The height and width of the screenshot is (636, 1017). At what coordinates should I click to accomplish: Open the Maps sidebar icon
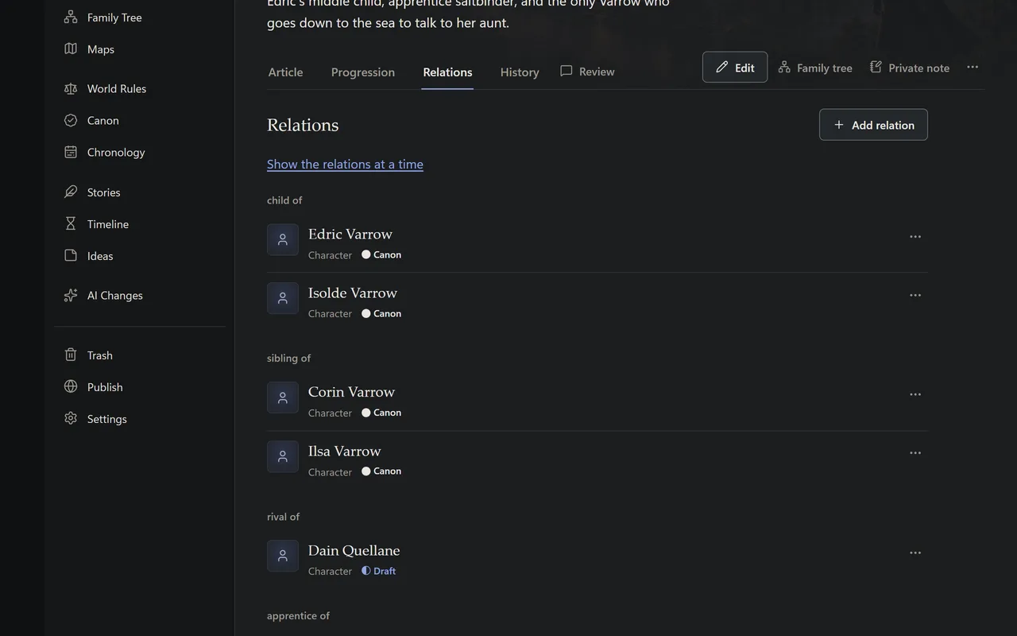[x=71, y=48]
